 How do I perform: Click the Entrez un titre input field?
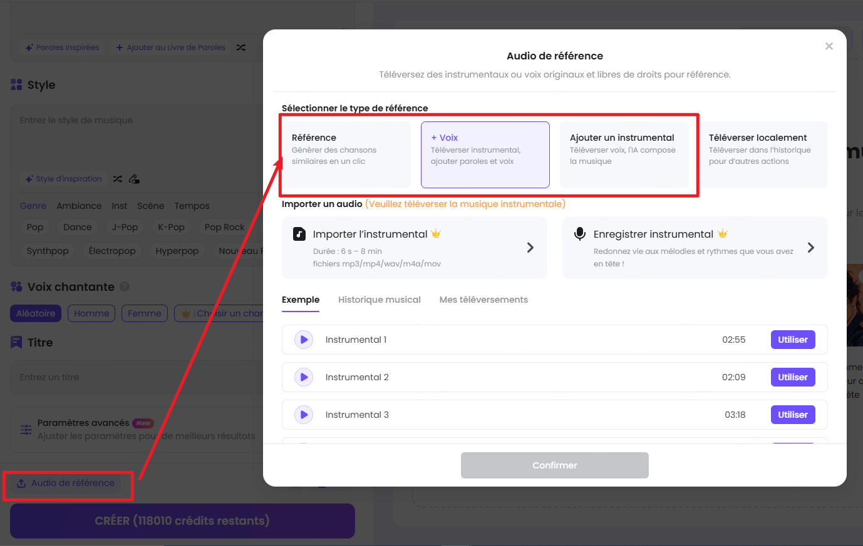(125, 377)
